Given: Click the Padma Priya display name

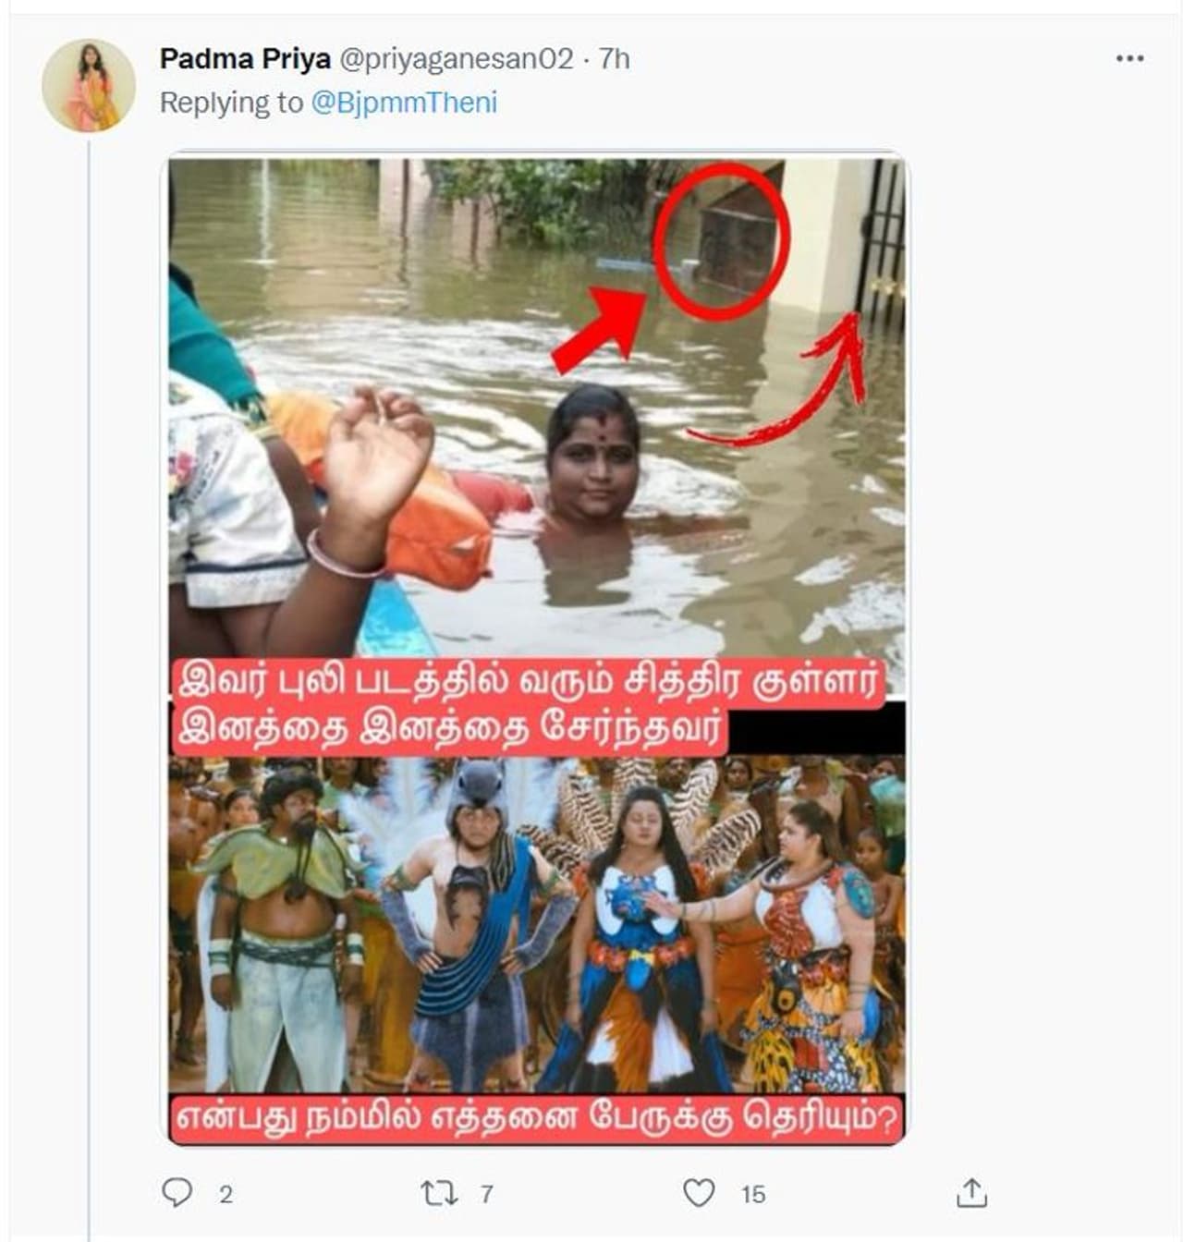Looking at the screenshot, I should (245, 59).
